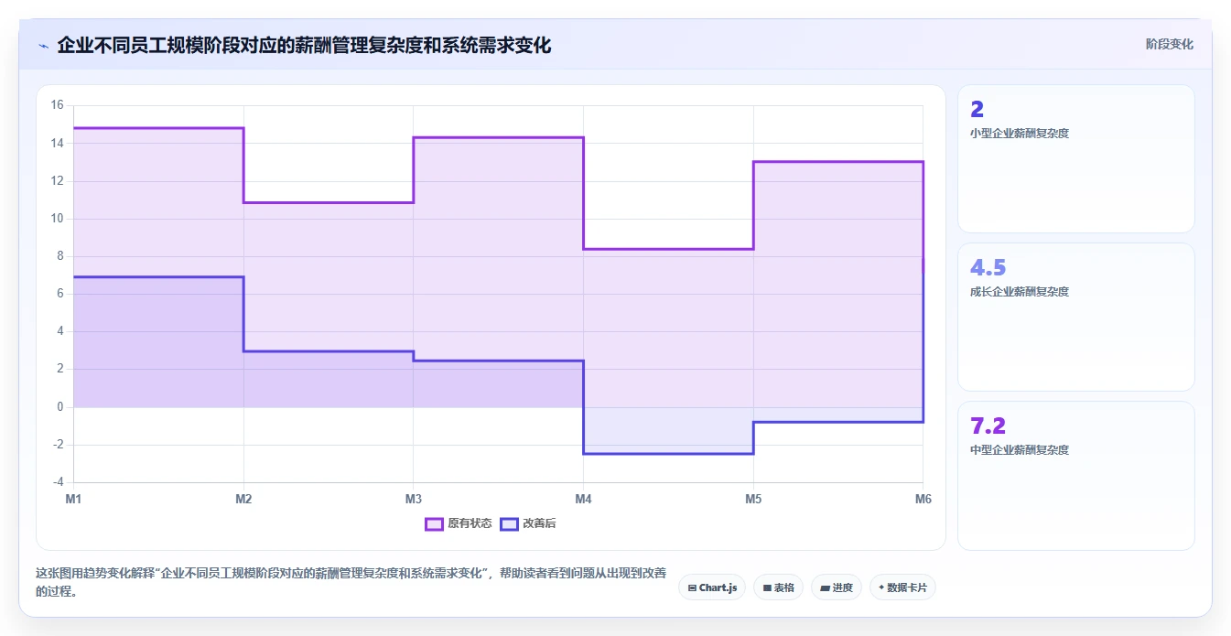
Task: Click the chart title text
Action: pyautogui.click(x=304, y=45)
